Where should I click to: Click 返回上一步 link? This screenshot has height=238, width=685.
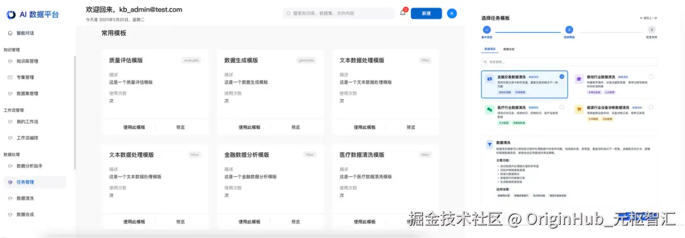(649, 18)
